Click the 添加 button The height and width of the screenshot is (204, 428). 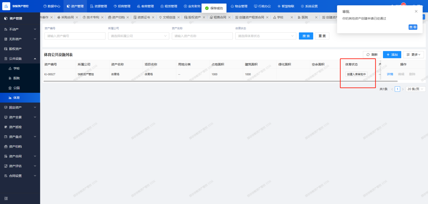coord(392,55)
